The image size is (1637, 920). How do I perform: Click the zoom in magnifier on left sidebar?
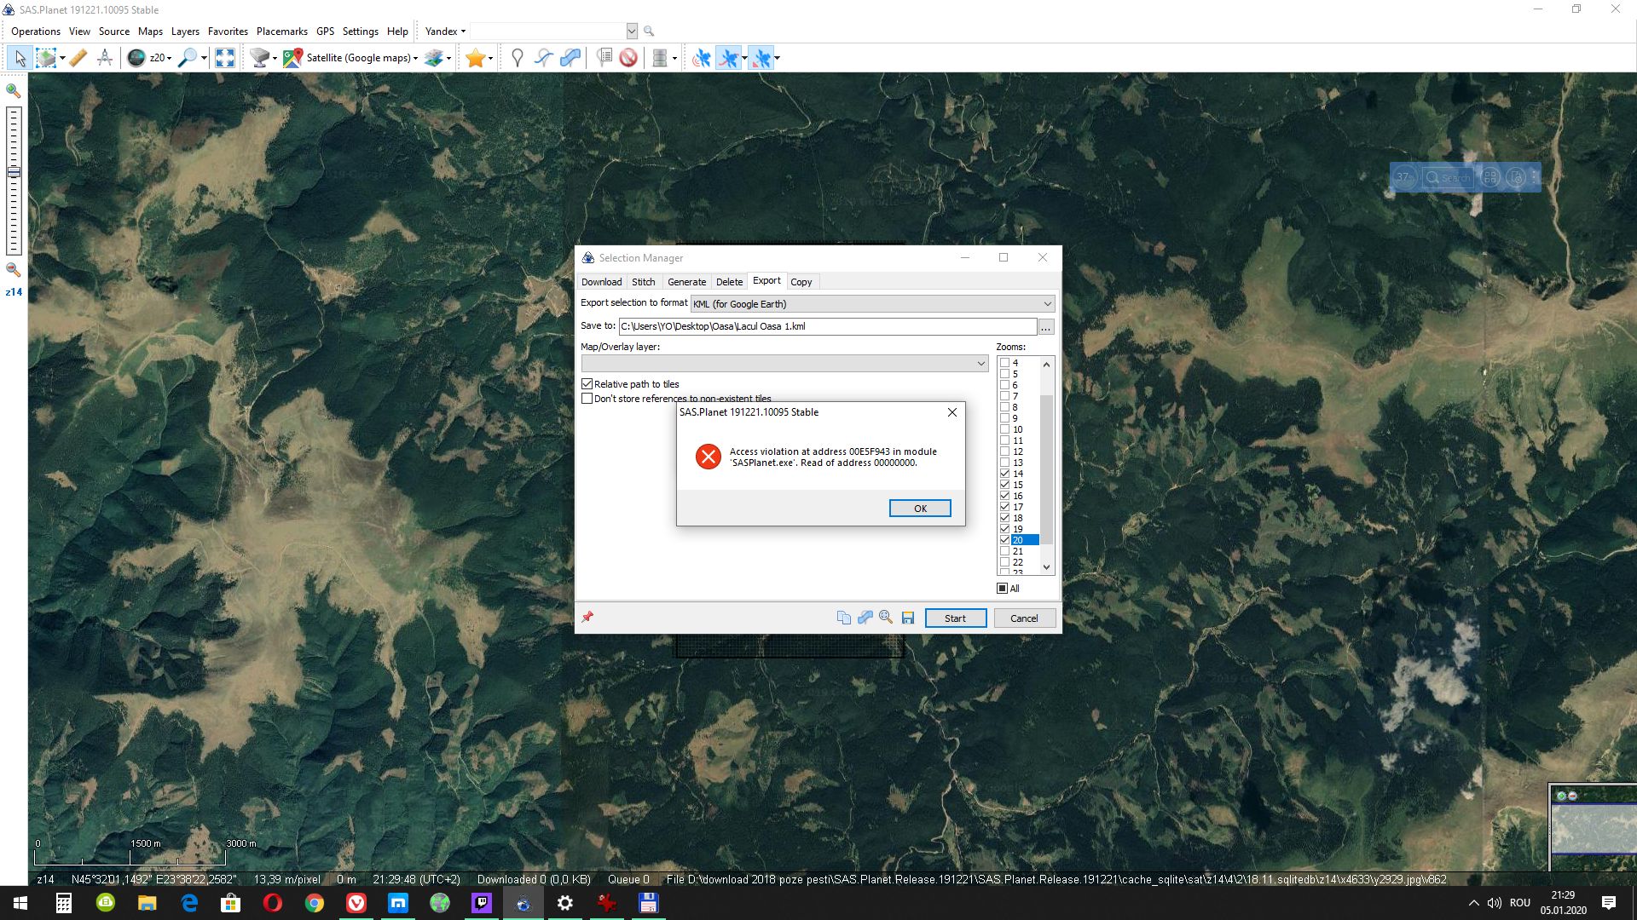click(x=14, y=90)
